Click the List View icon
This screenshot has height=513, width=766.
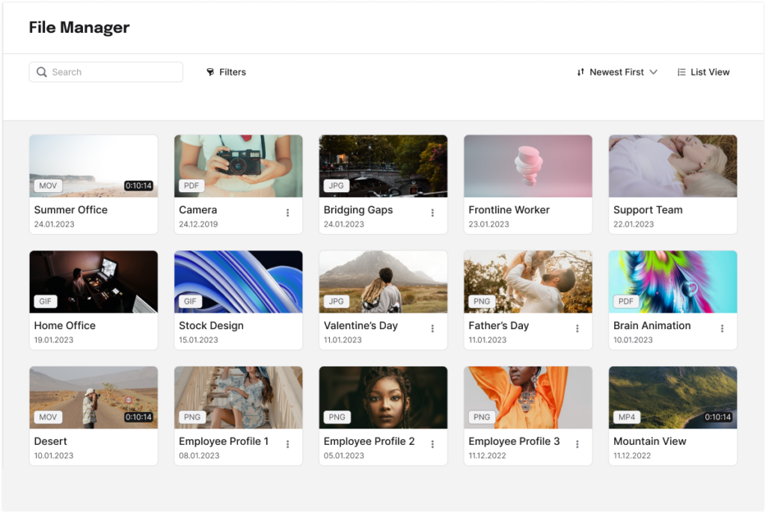(681, 71)
